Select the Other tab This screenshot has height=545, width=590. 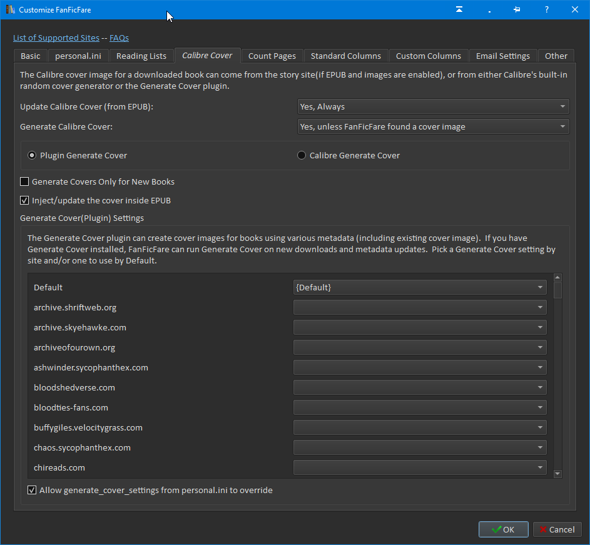[x=556, y=56]
